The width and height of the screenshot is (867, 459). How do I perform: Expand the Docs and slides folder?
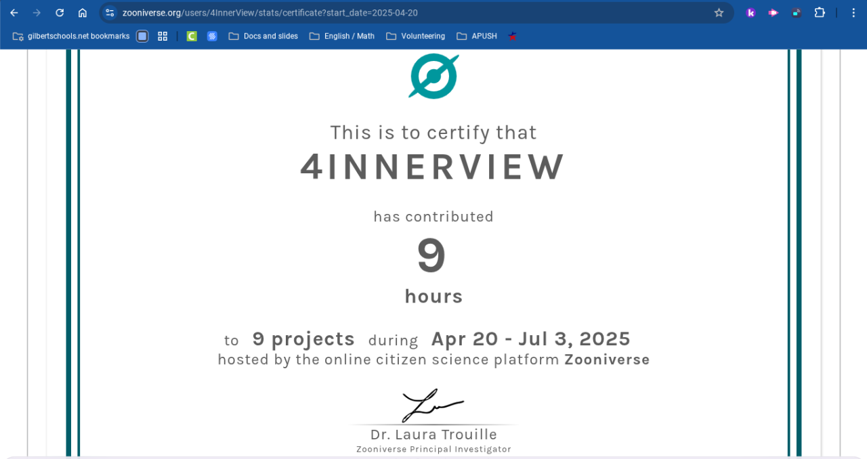point(263,36)
